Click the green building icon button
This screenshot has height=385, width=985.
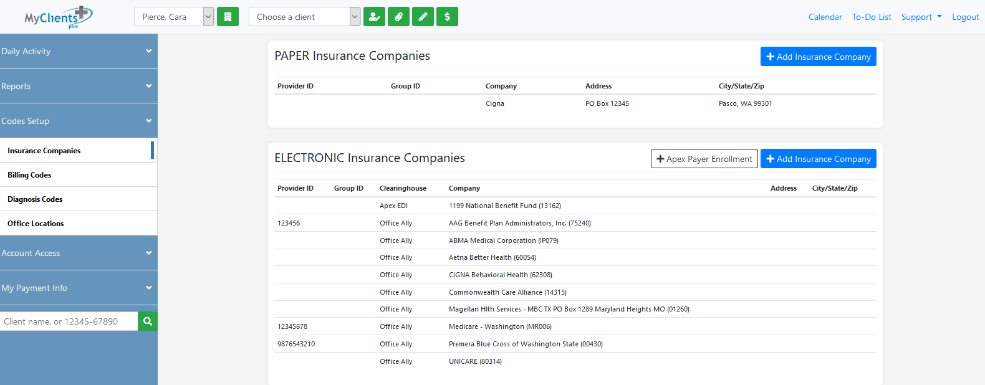click(228, 17)
